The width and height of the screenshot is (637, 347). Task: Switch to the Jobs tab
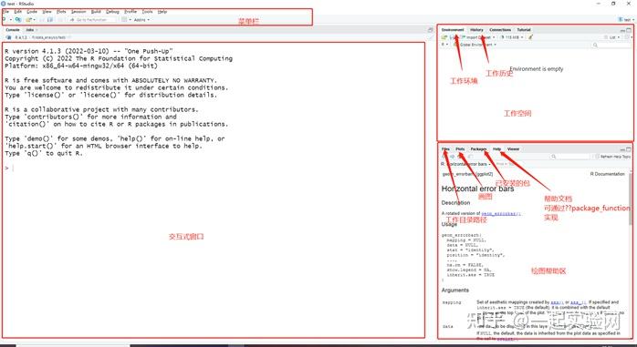tap(29, 30)
